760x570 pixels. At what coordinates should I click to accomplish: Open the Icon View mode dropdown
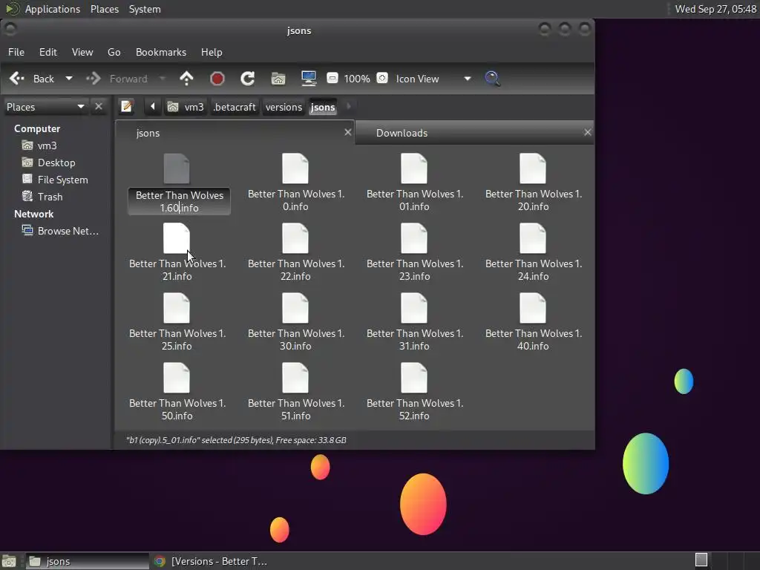click(433, 79)
